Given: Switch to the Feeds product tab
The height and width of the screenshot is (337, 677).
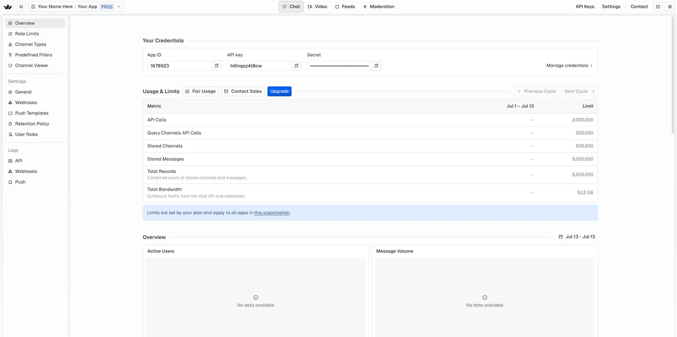Looking at the screenshot, I should pyautogui.click(x=345, y=7).
